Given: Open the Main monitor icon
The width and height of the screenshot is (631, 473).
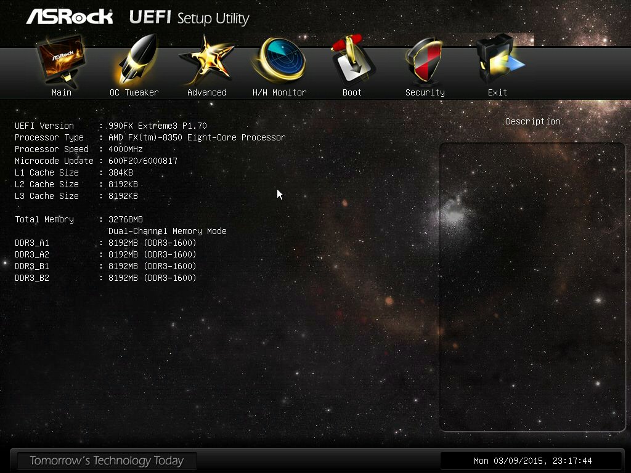Looking at the screenshot, I should pyautogui.click(x=61, y=60).
